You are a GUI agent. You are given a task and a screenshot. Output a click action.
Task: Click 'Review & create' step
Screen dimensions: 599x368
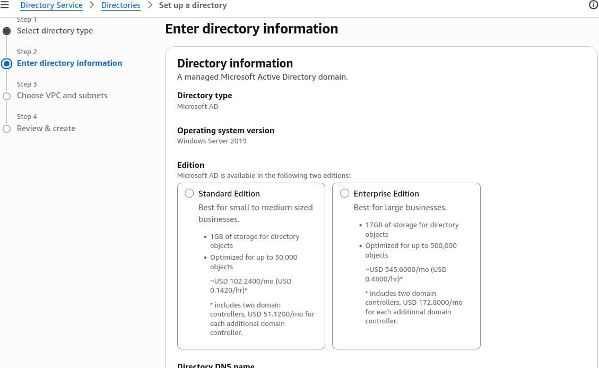click(x=46, y=129)
